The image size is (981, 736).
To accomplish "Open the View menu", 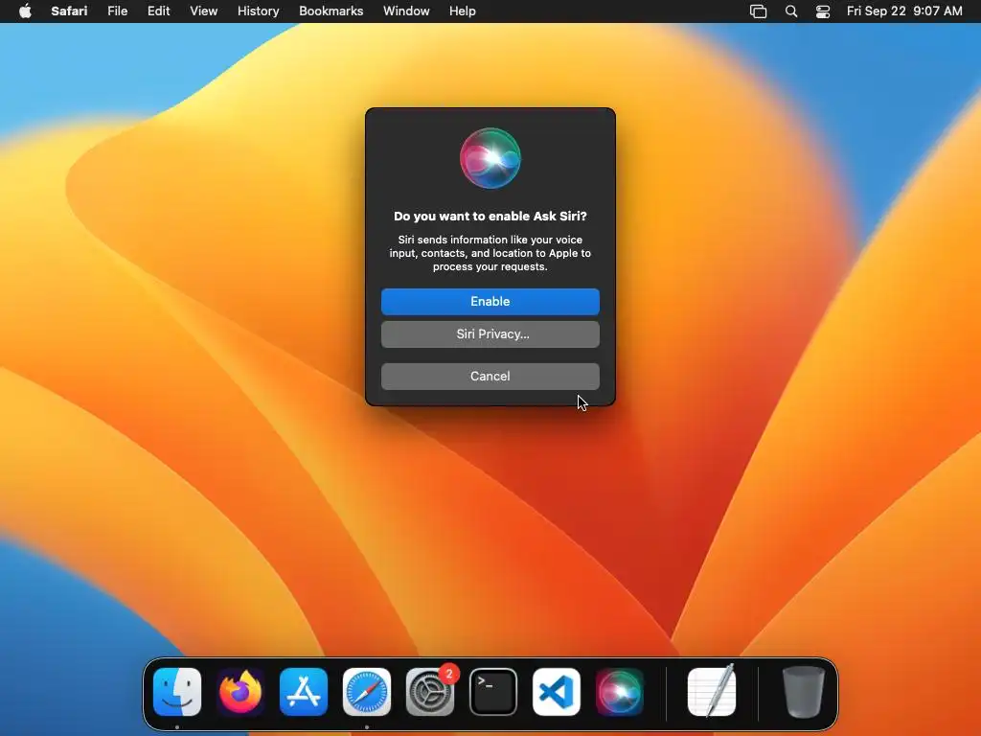I will click(203, 11).
